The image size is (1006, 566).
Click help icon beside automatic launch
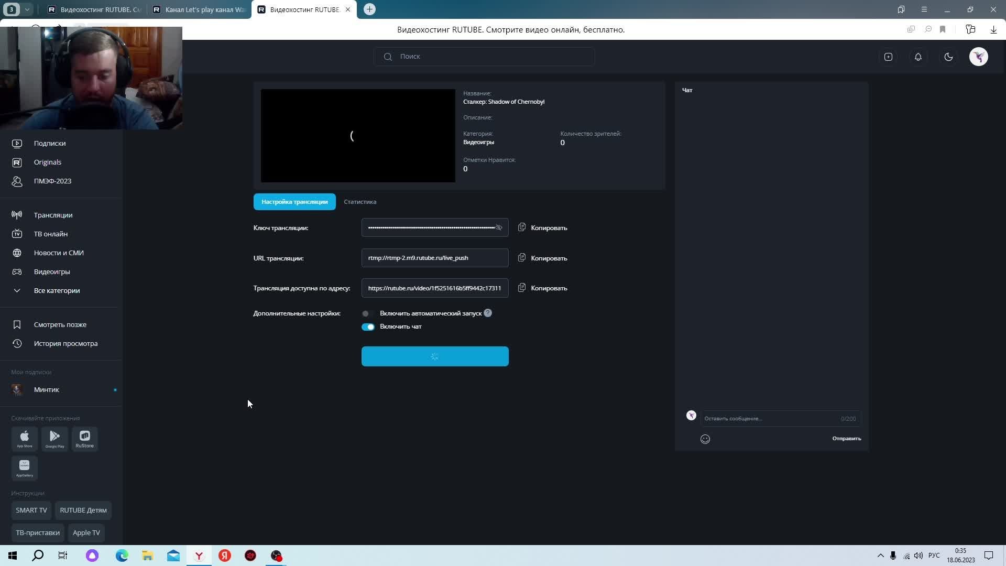[x=488, y=313]
